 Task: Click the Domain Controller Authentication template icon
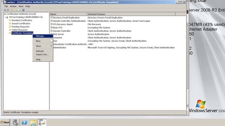51,21
